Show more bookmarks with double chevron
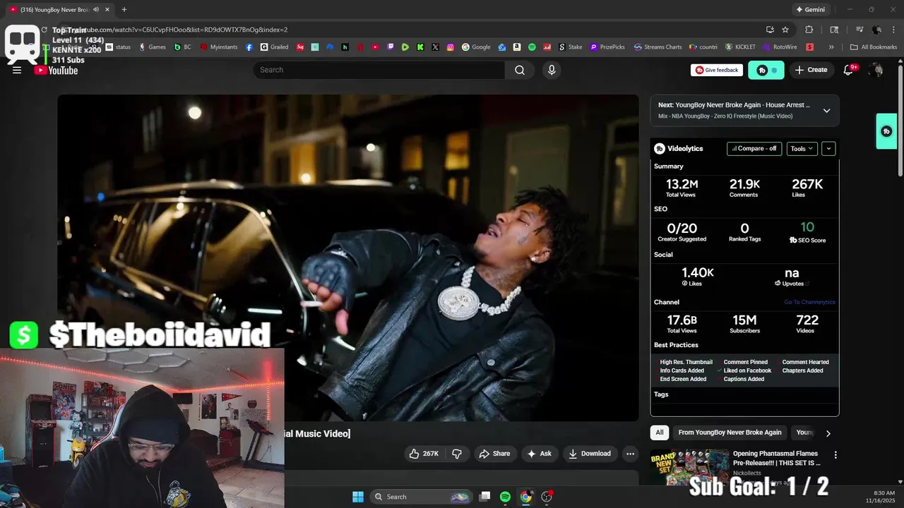The image size is (904, 508). pyautogui.click(x=831, y=47)
